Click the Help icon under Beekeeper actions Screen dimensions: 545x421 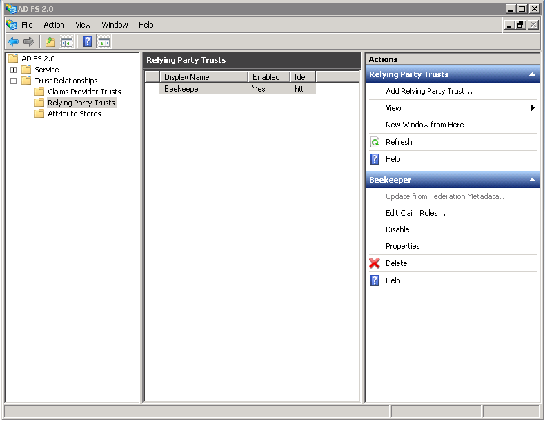375,280
